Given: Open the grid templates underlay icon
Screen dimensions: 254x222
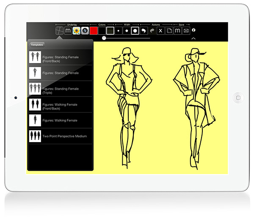Looking at the screenshot, I should pyautogui.click(x=59, y=30).
